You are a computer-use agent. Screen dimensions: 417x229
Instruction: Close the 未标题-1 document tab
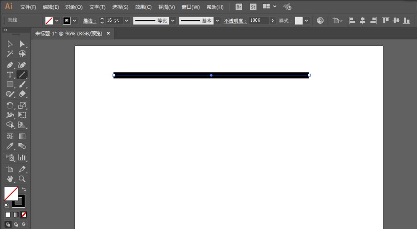tap(108, 33)
